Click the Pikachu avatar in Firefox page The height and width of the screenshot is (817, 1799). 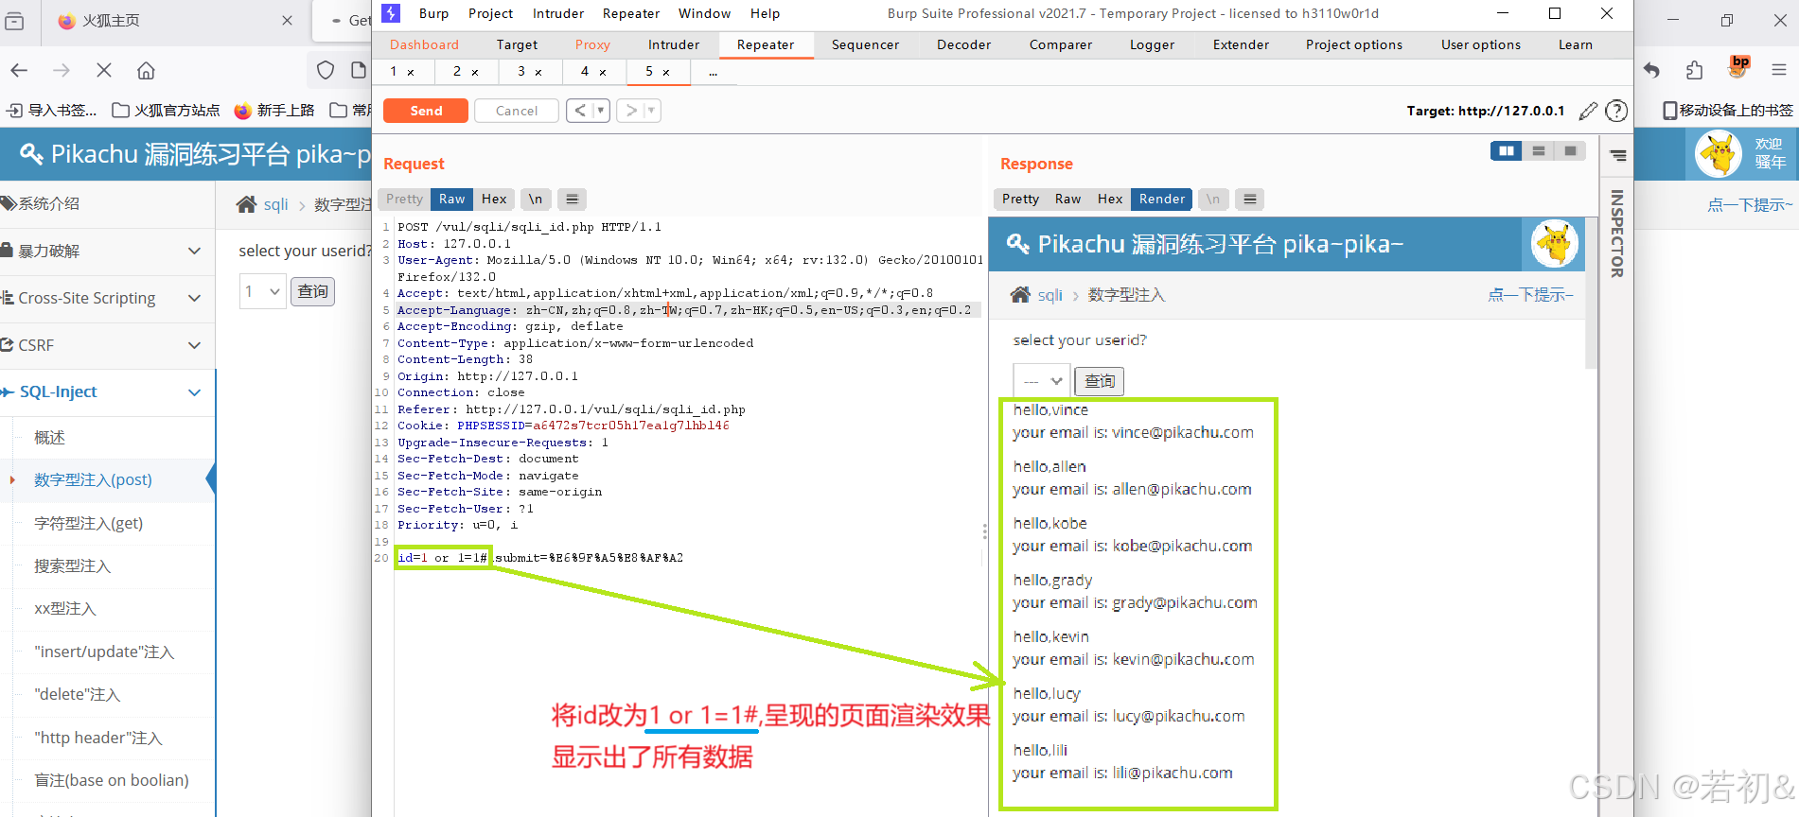click(1719, 154)
